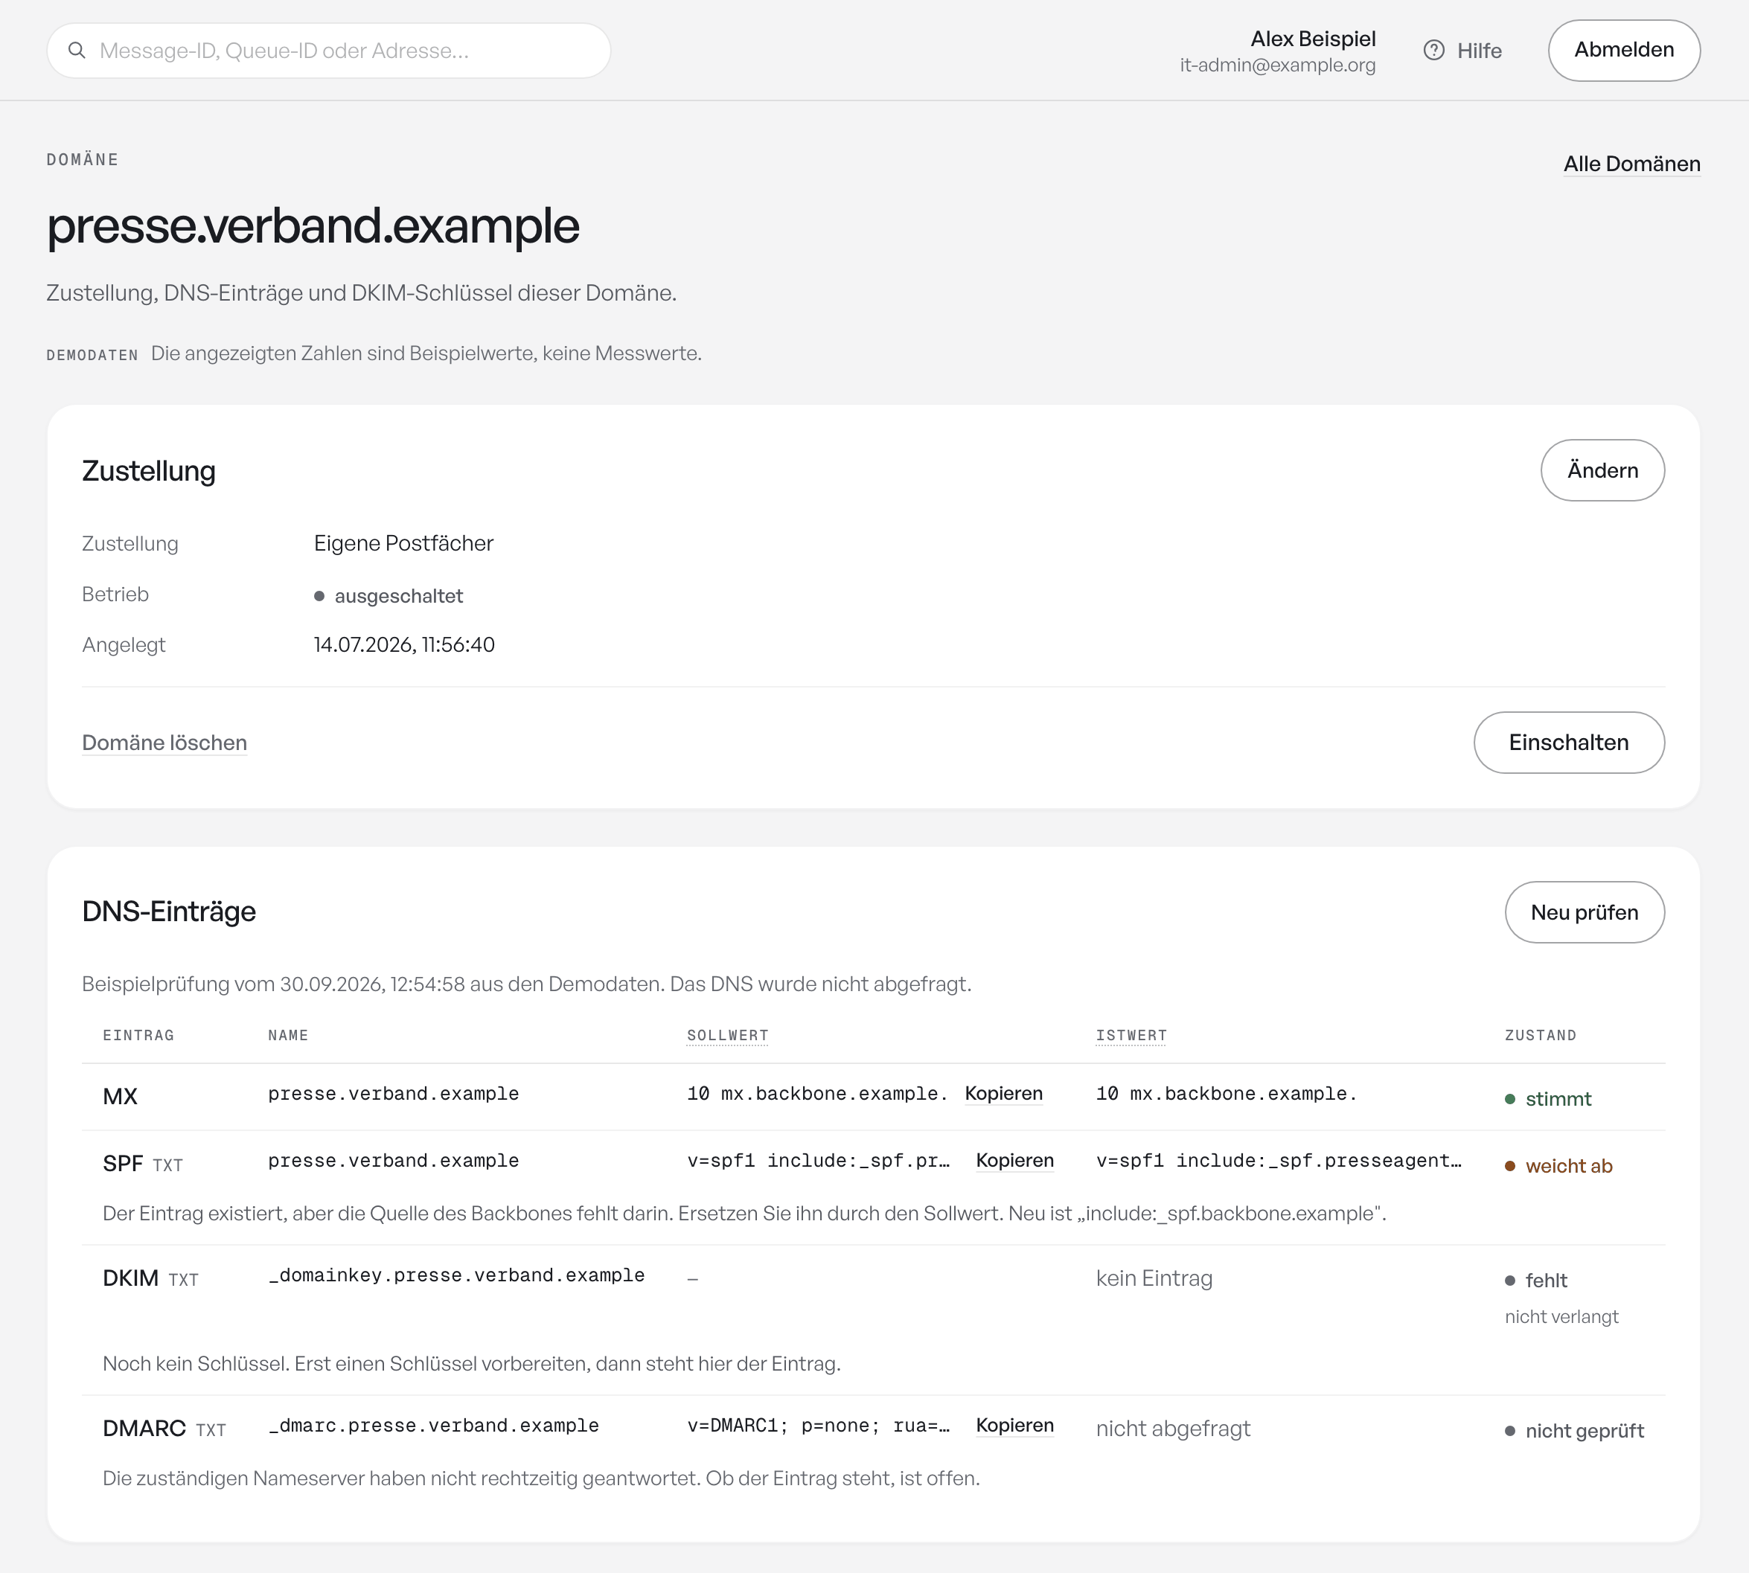Viewport: 1749px width, 1573px height.
Task: Copy the DMARC Sollwert via Kopieren
Action: pos(1014,1425)
